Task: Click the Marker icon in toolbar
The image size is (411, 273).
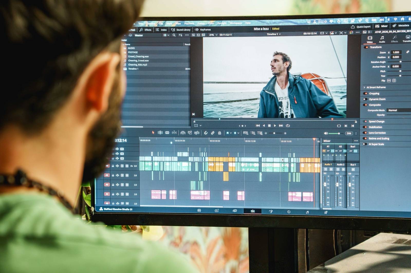Action: click(235, 133)
